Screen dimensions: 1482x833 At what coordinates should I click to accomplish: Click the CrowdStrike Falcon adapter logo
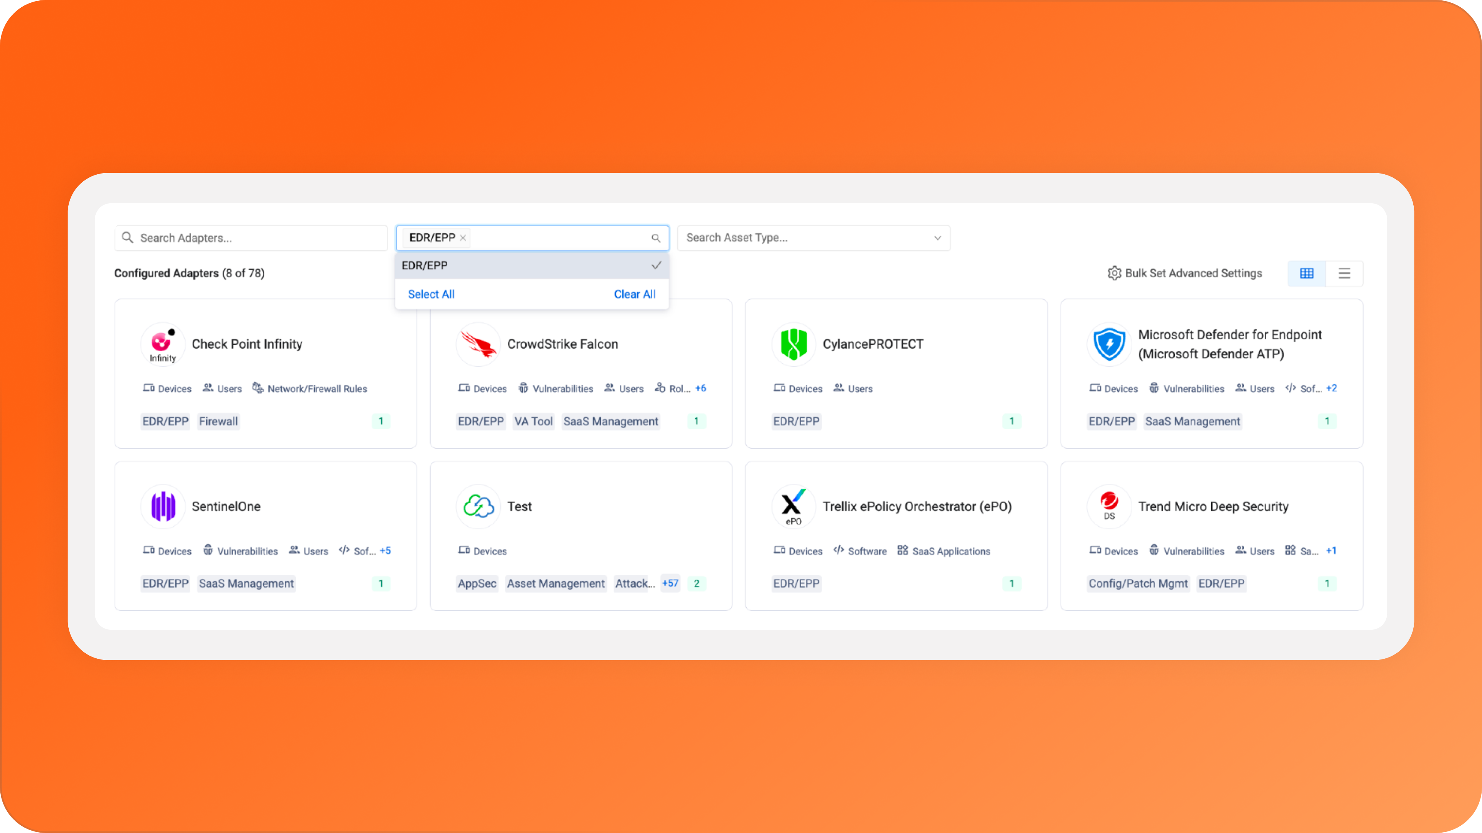478,344
